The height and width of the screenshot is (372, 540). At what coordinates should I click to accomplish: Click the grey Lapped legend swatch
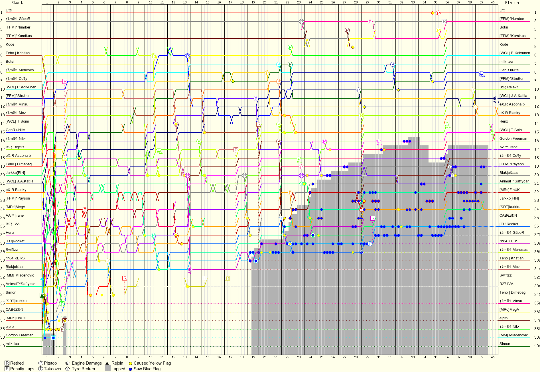tap(107, 369)
